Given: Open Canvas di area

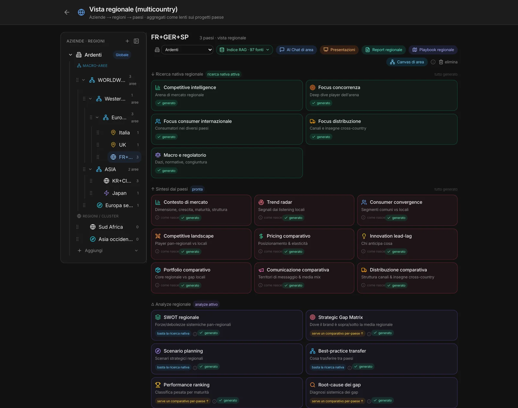Looking at the screenshot, I should point(407,62).
